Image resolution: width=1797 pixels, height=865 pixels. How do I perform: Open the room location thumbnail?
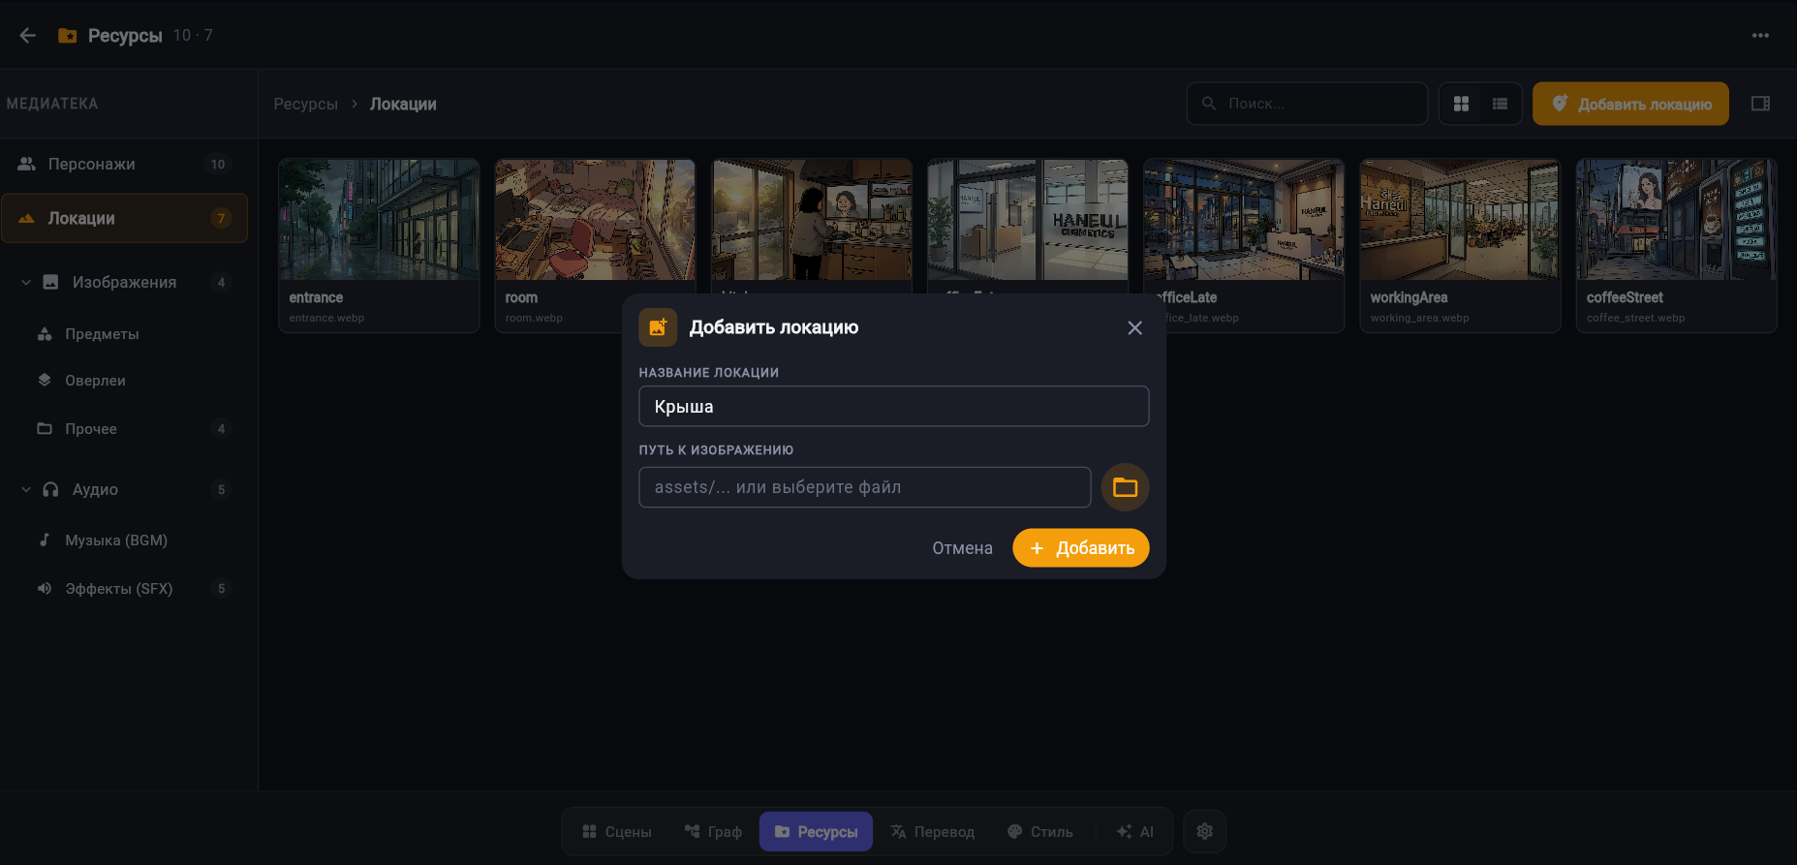[595, 220]
